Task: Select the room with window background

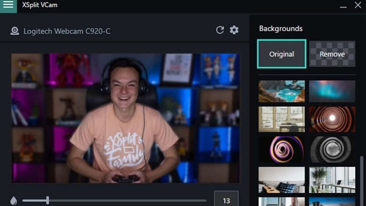Action: pos(282,119)
